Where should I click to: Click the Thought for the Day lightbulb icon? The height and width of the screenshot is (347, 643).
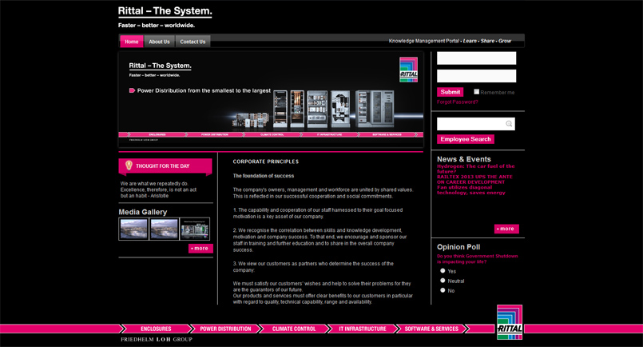[129, 165]
